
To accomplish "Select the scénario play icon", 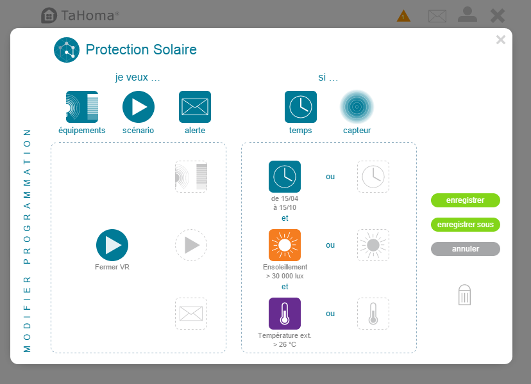I will [139, 107].
